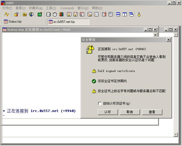Image resolution: width=182 pixels, height=146 pixels.
Task: Click the bottom input field of background window
Action: point(90,140)
